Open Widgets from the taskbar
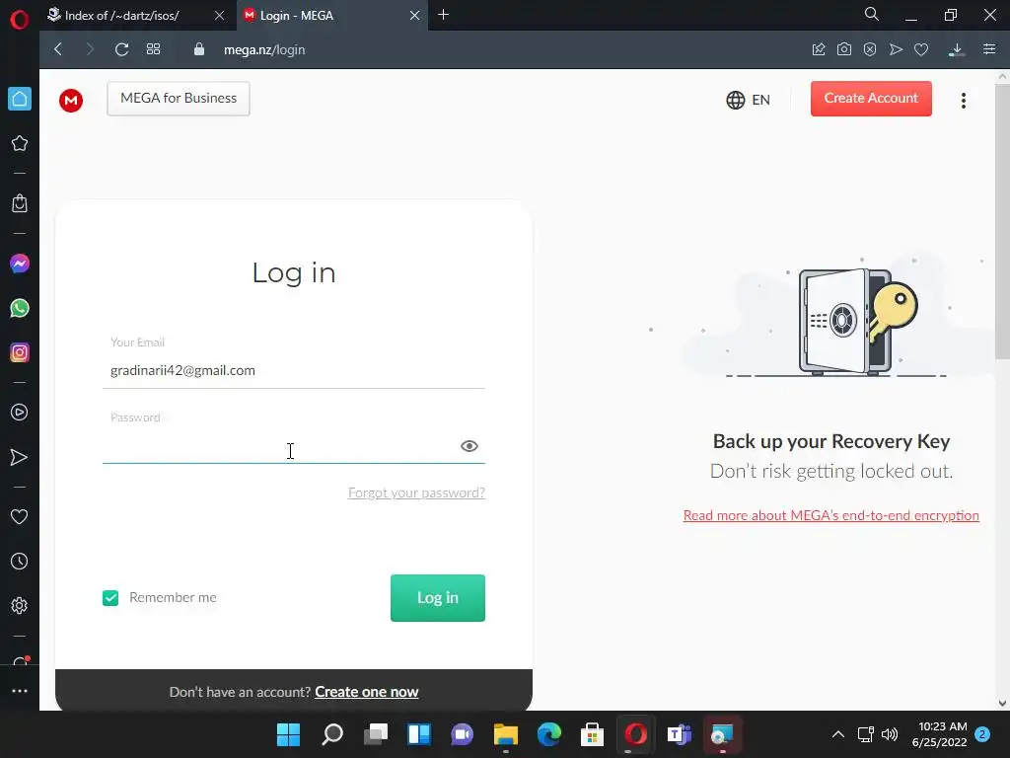The image size is (1010, 758). tap(418, 734)
